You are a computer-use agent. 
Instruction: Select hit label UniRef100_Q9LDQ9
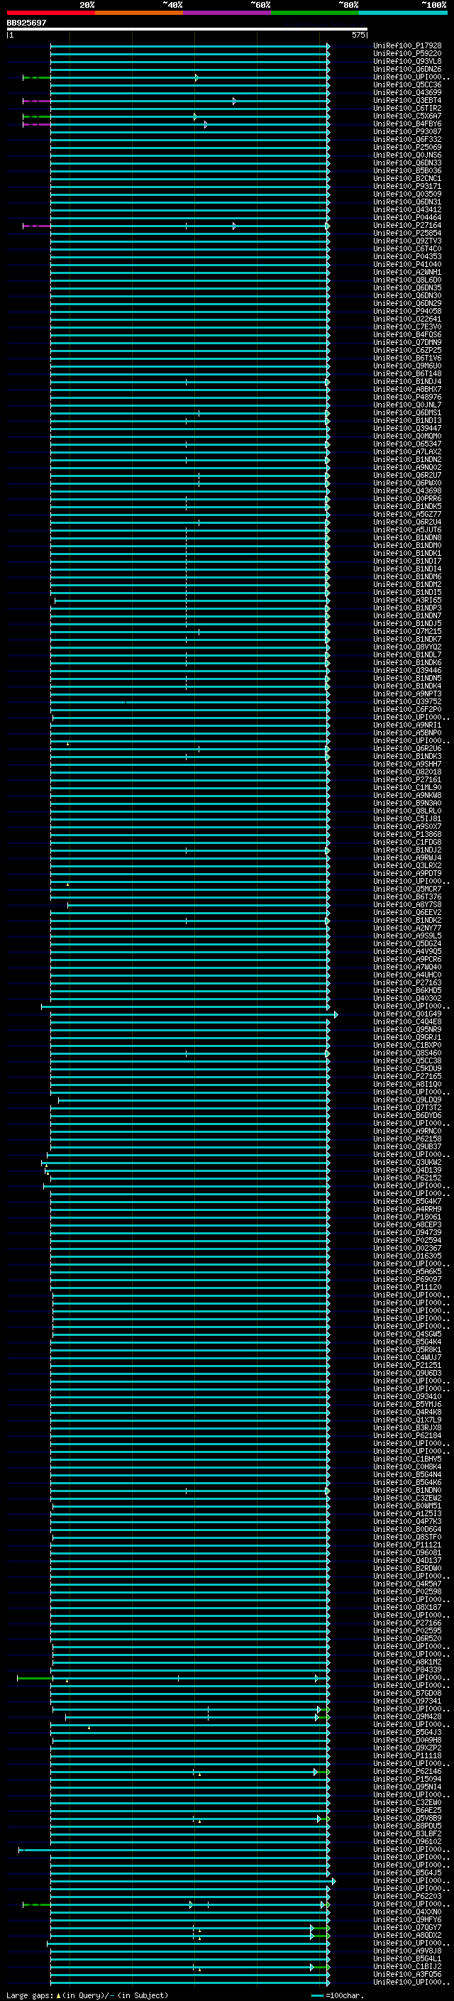tap(406, 1100)
